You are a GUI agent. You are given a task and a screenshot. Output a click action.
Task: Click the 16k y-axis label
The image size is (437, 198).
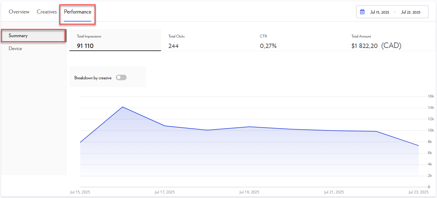point(431,97)
